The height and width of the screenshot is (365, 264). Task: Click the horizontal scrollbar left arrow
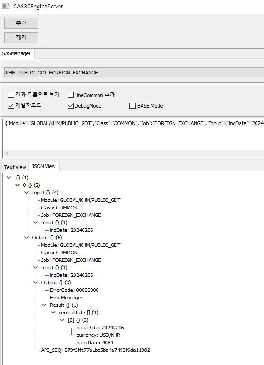coord(7,153)
